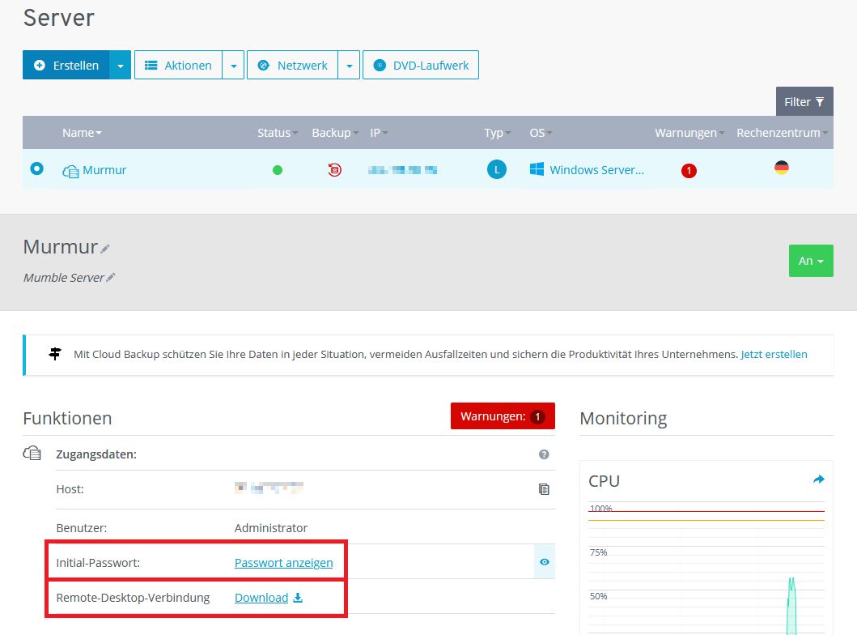Expand the Aktionen dropdown arrow
The width and height of the screenshot is (857, 635).
click(233, 65)
